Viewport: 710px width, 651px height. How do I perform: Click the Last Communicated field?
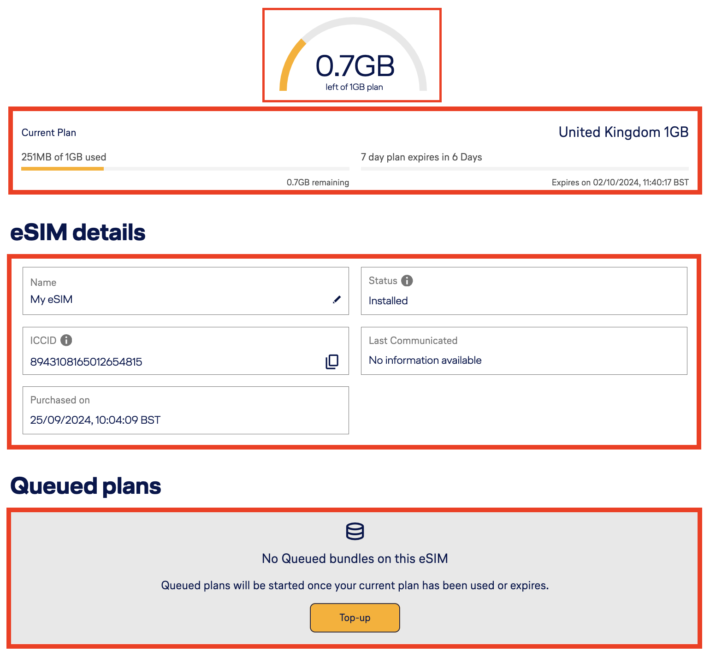point(524,351)
